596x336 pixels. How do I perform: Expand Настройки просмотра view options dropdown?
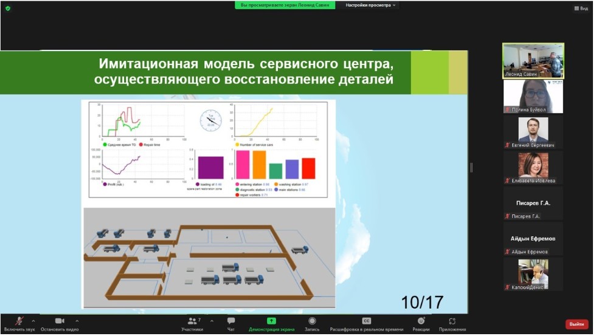click(x=371, y=5)
